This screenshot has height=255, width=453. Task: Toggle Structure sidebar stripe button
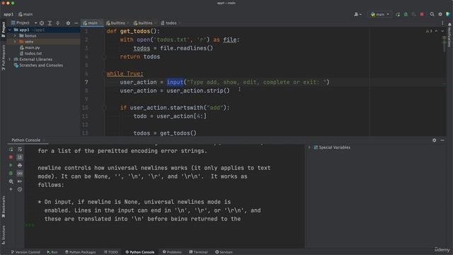coord(3,234)
